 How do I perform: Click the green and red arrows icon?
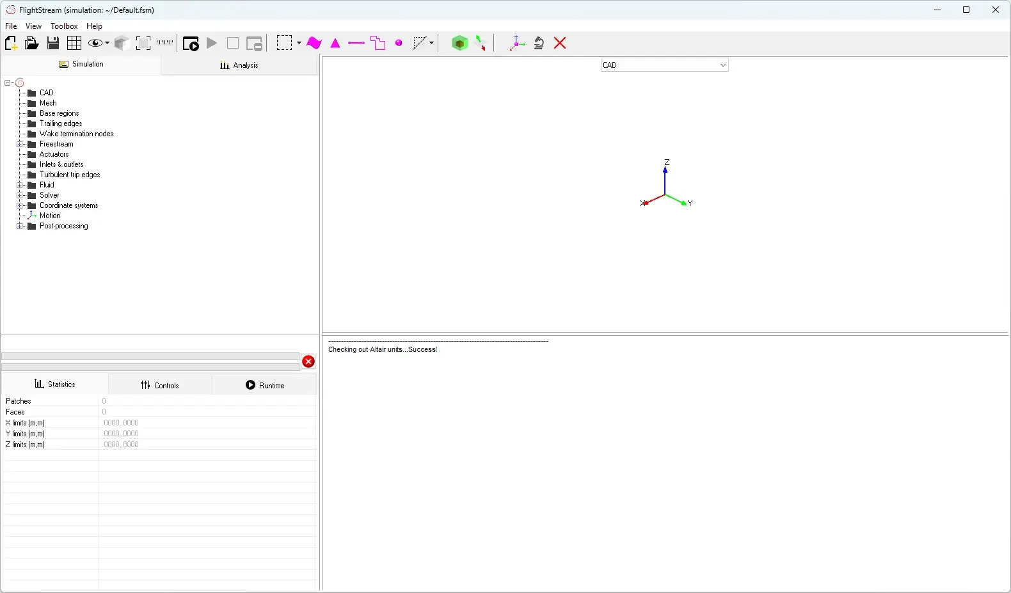(x=481, y=43)
